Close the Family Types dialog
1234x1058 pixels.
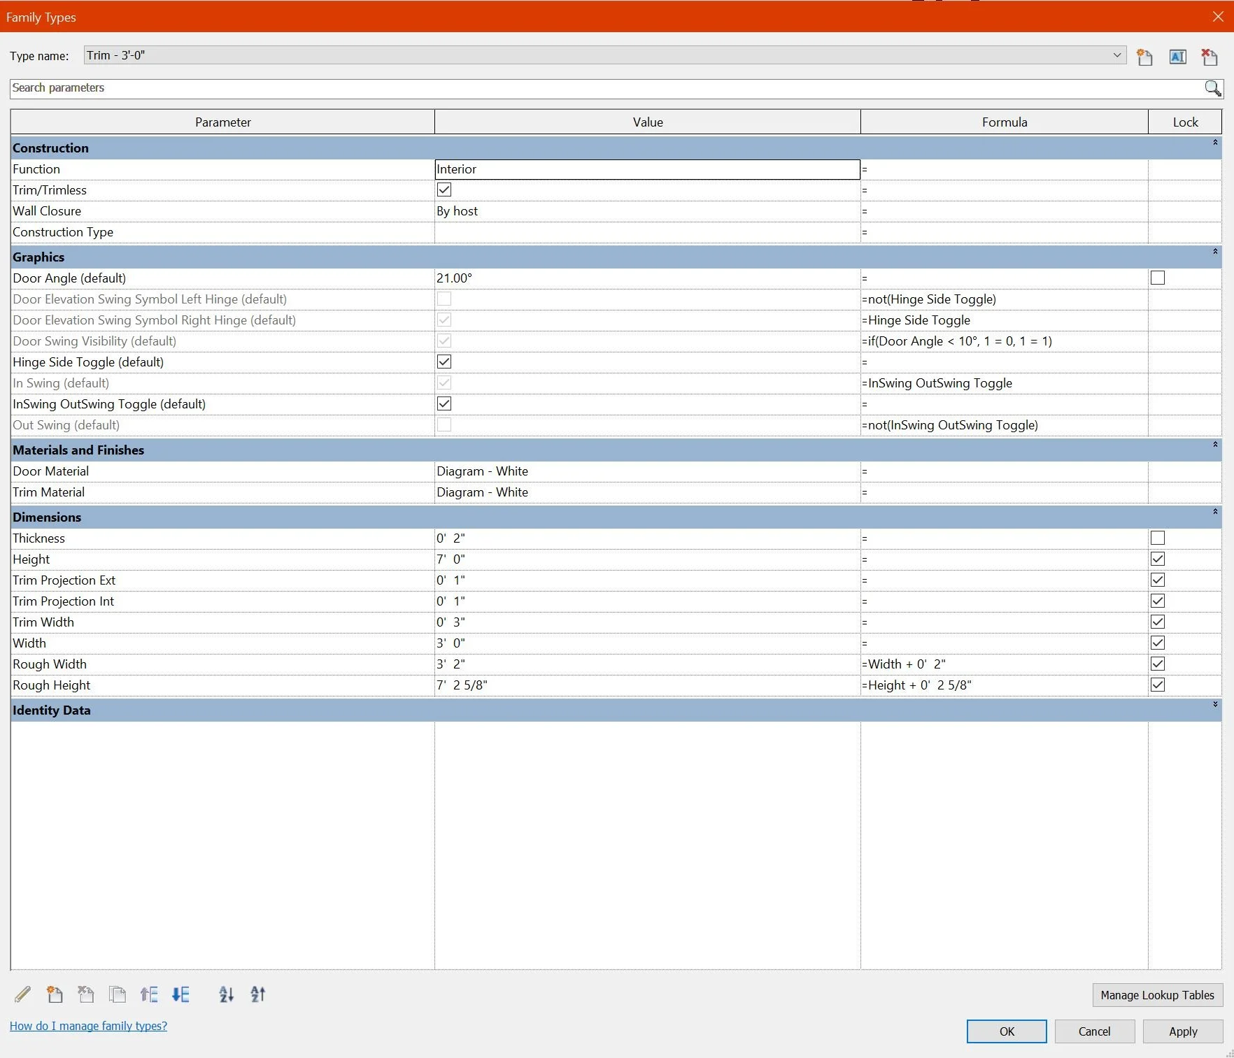pos(1218,17)
